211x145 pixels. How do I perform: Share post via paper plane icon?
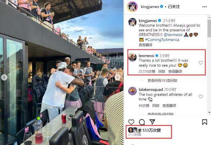pyautogui.click(x=152, y=122)
